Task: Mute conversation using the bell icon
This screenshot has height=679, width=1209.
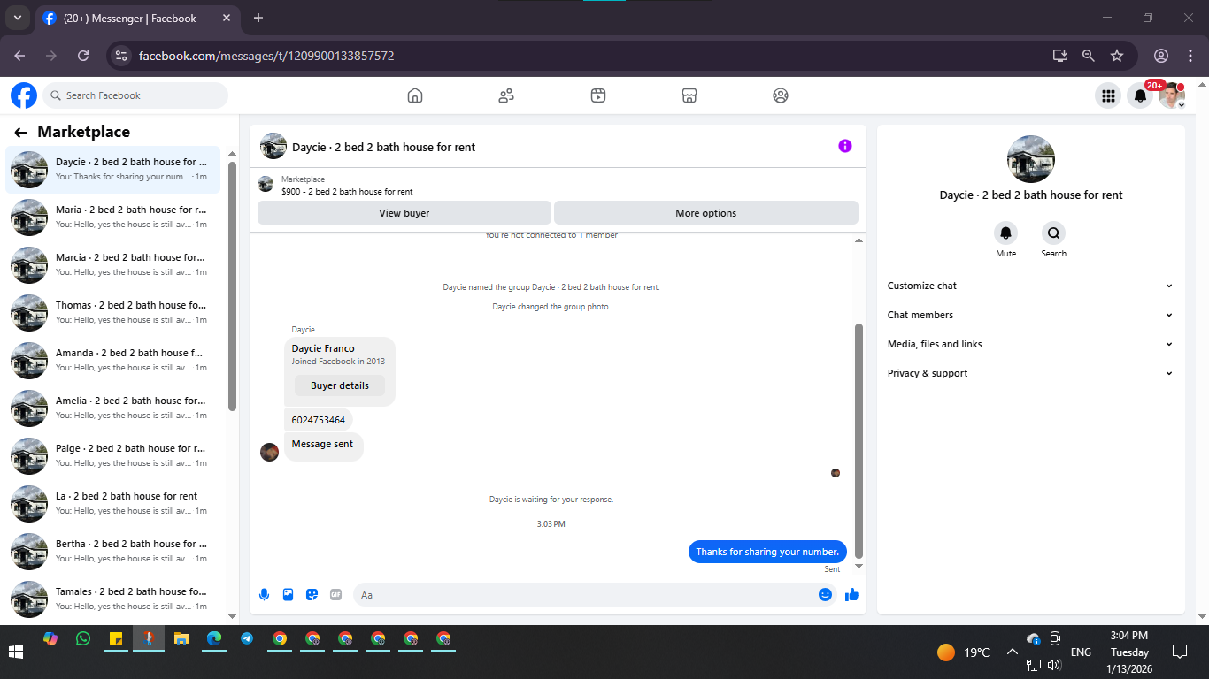Action: point(1006,233)
